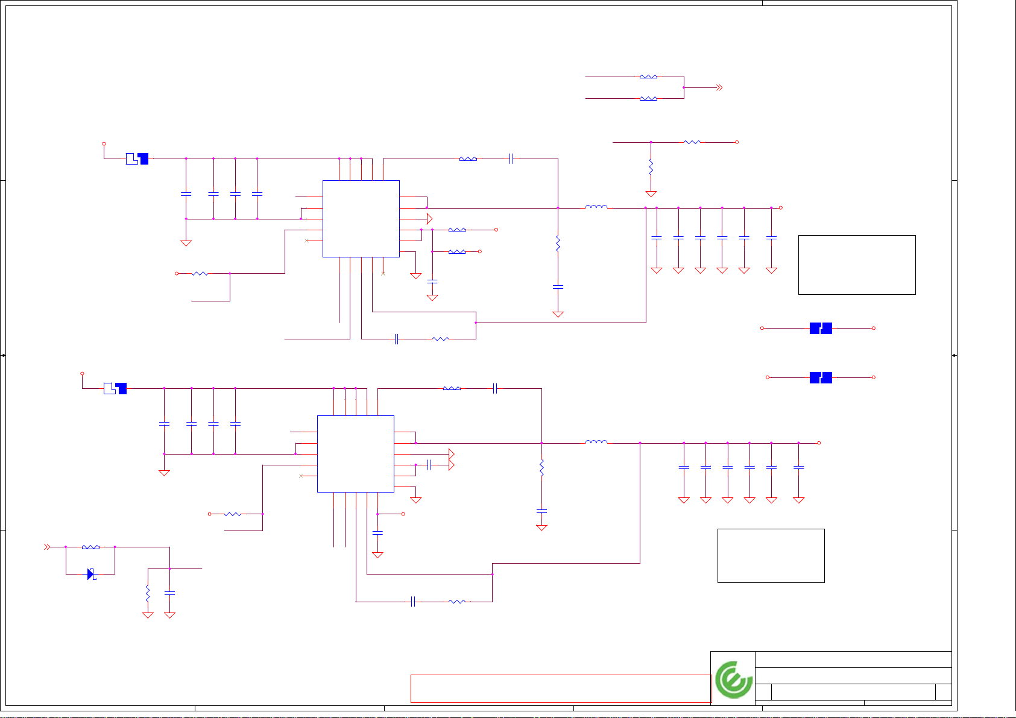The width and height of the screenshot is (1016, 718).
Task: Select the upper blue jumper between two red terminals
Action: (x=821, y=328)
